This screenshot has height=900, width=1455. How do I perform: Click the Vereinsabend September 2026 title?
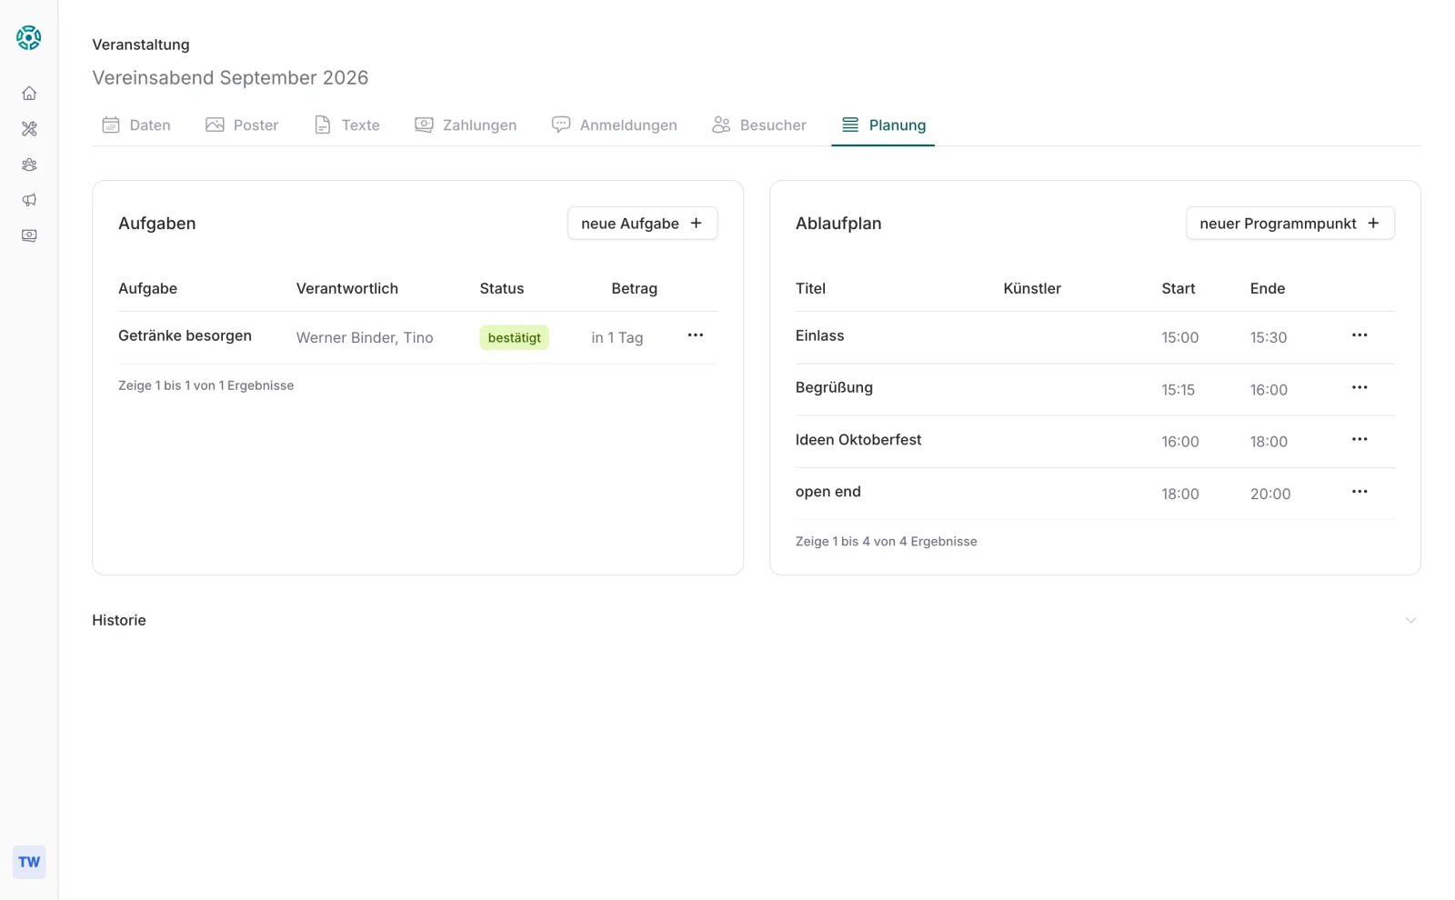pyautogui.click(x=230, y=78)
